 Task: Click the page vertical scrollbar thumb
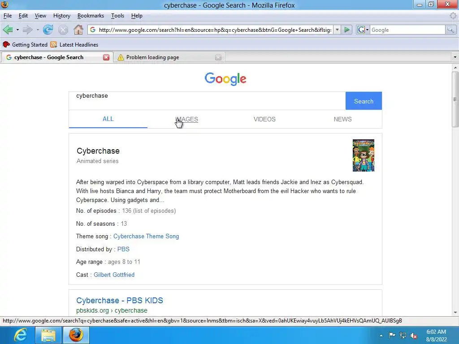click(x=455, y=99)
